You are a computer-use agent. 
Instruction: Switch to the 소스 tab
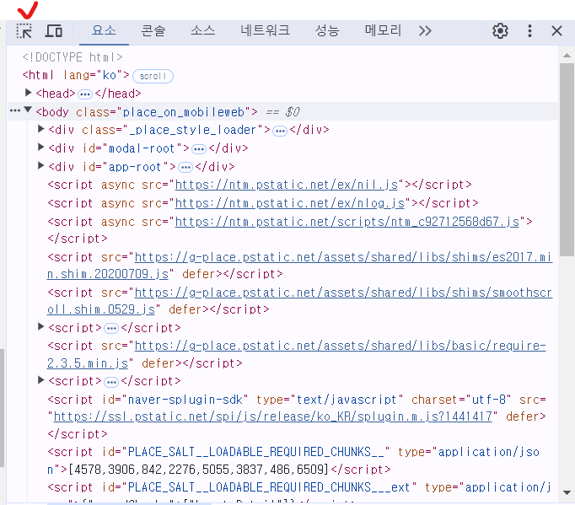pos(203,30)
